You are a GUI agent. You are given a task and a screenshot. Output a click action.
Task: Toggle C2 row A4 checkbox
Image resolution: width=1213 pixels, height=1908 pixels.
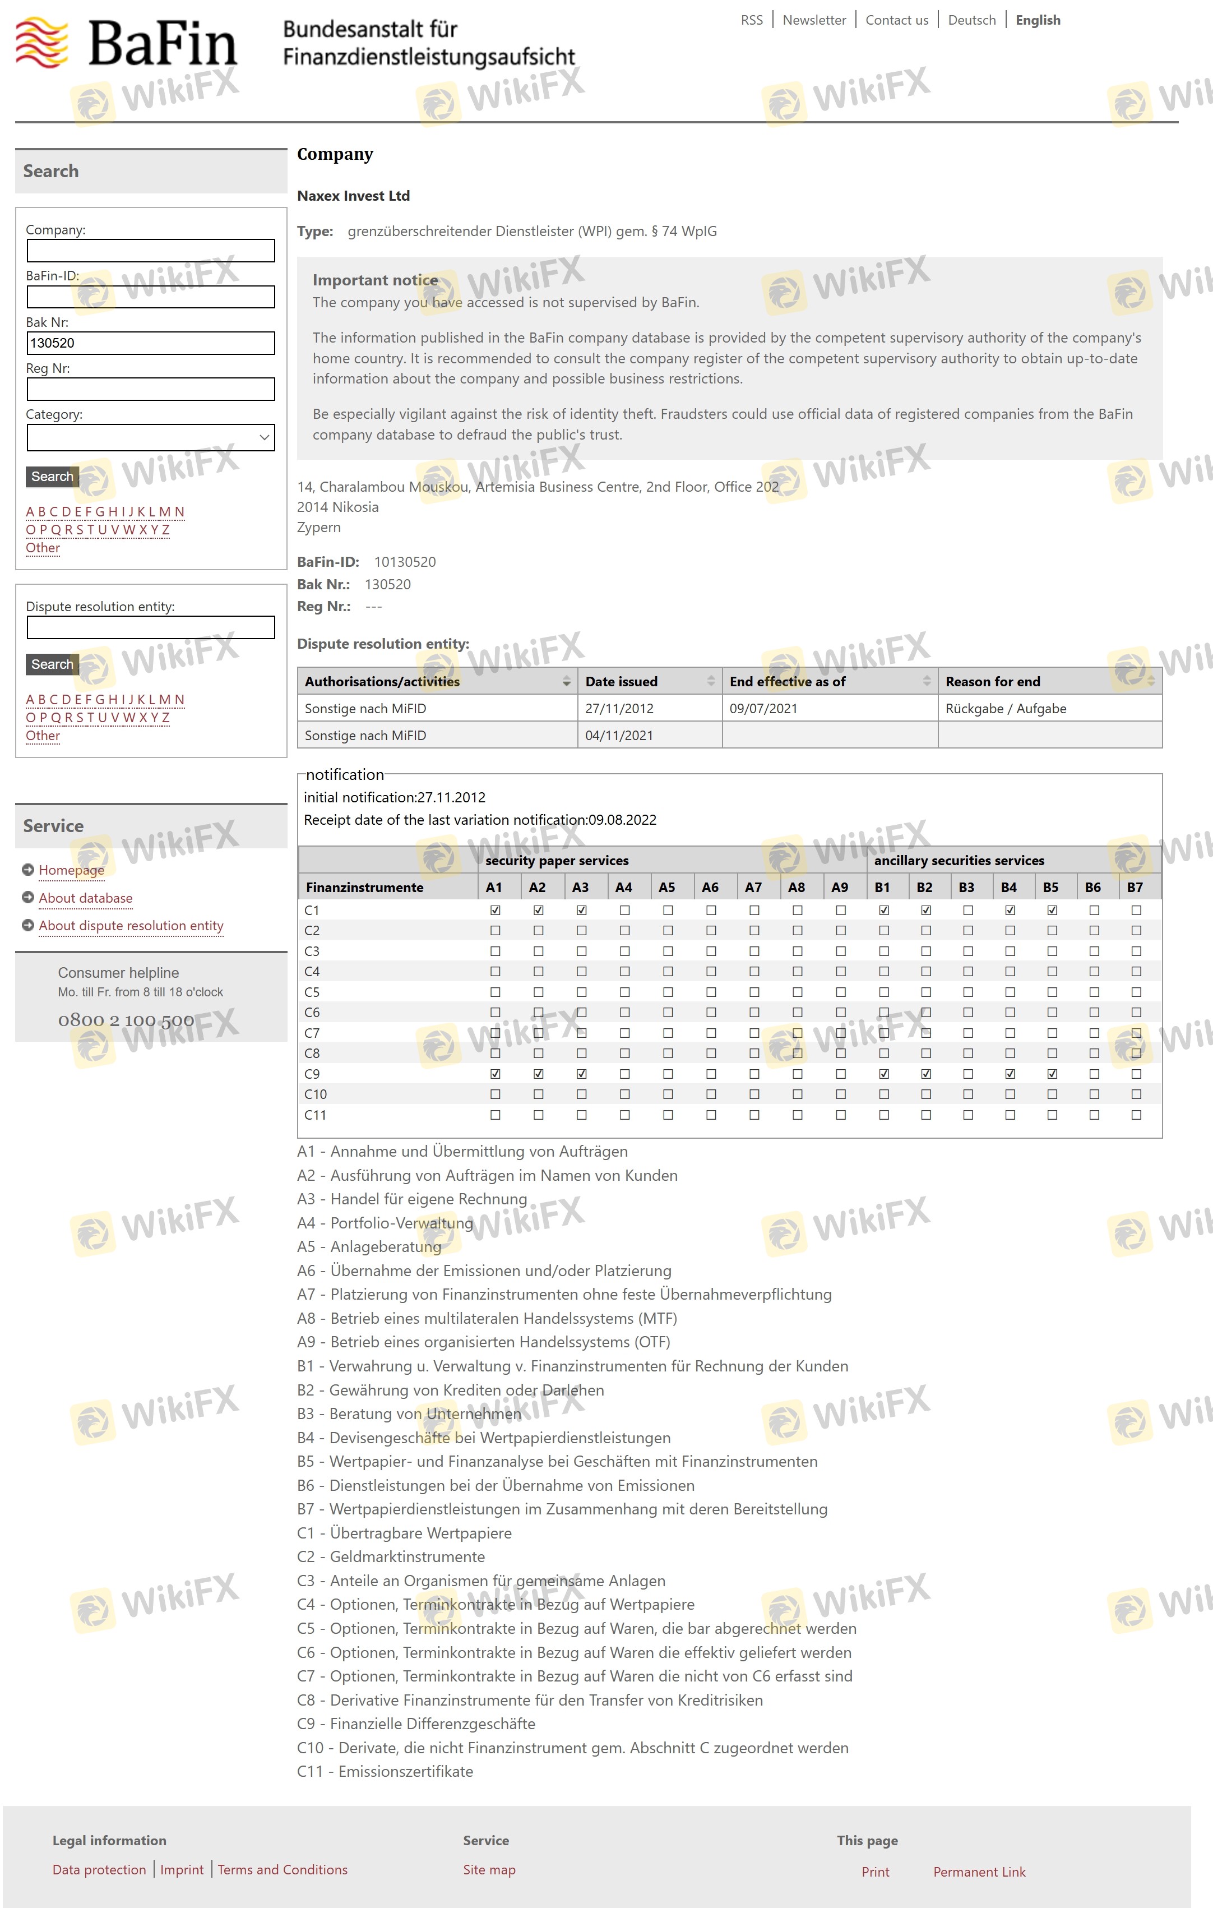[624, 930]
